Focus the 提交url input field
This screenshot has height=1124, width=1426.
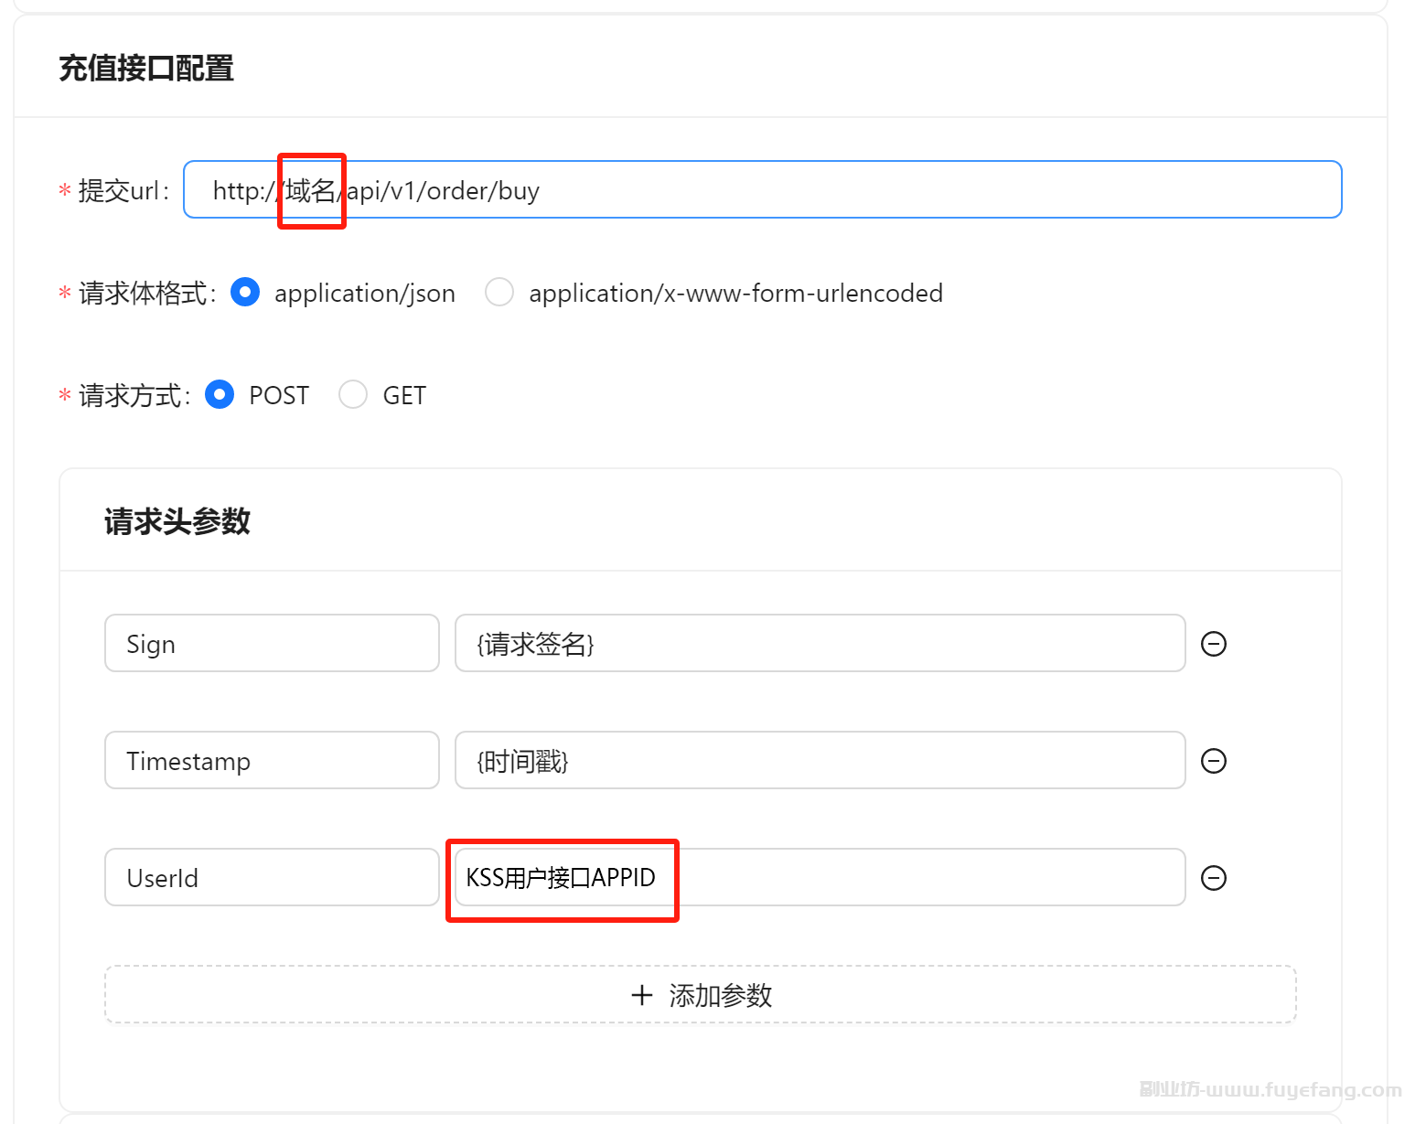tap(763, 189)
